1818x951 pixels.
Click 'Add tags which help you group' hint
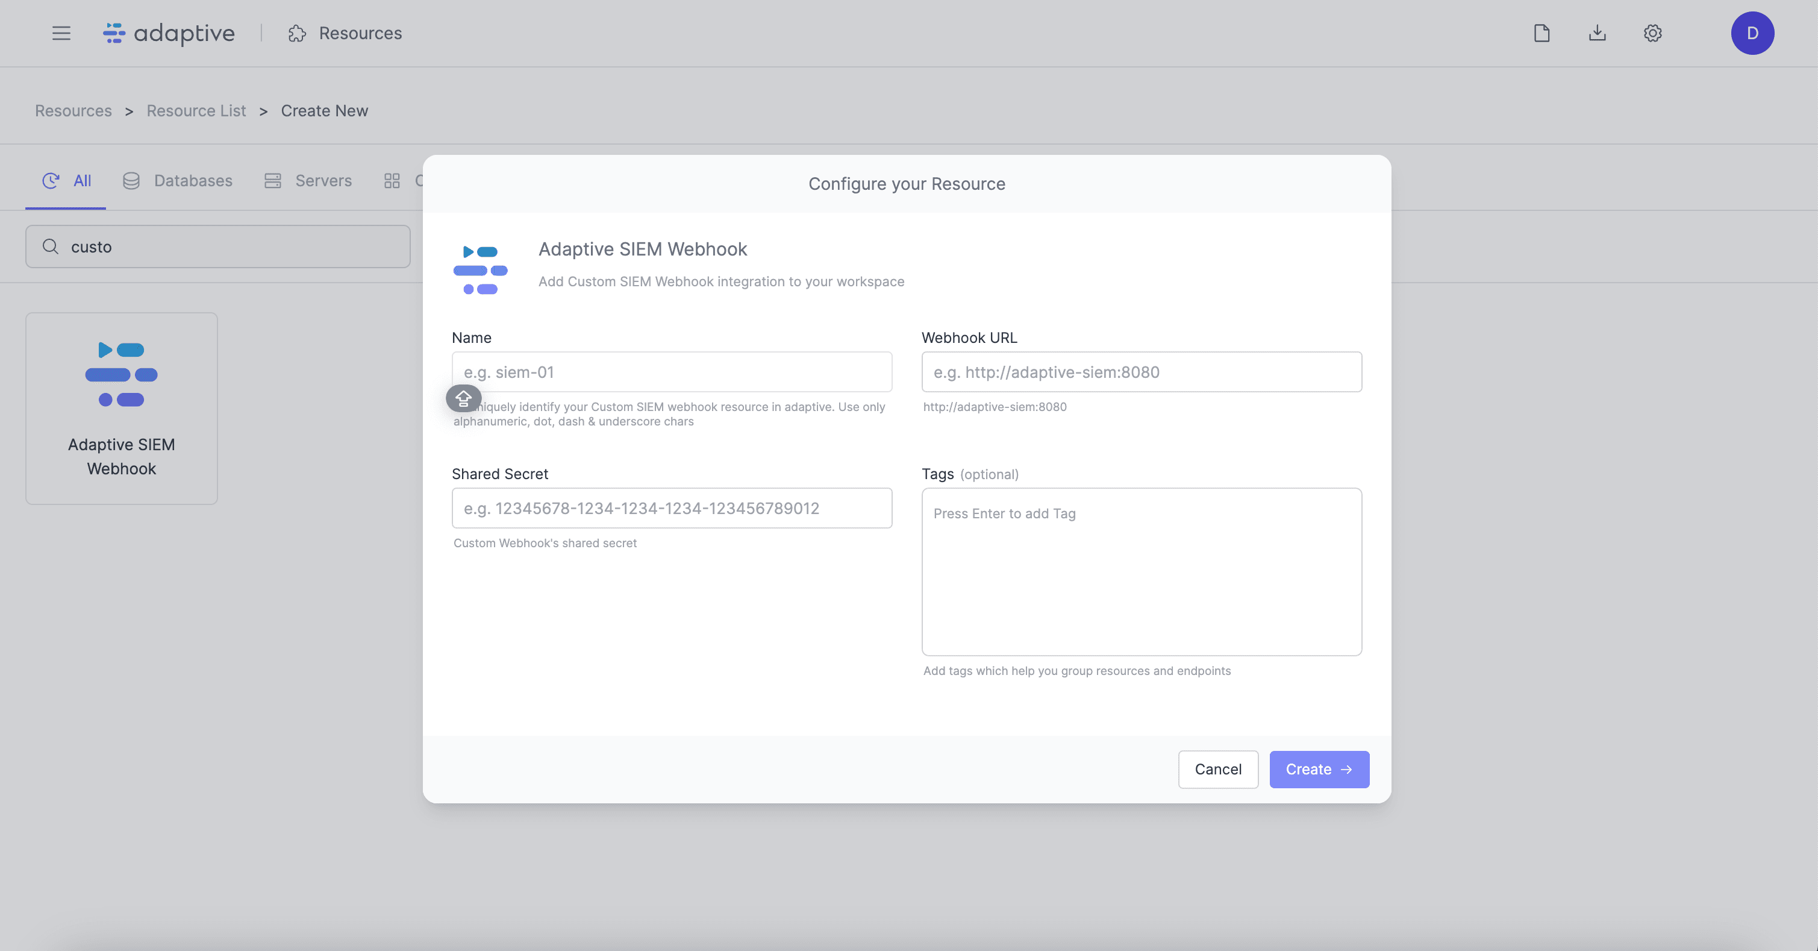coord(1077,671)
